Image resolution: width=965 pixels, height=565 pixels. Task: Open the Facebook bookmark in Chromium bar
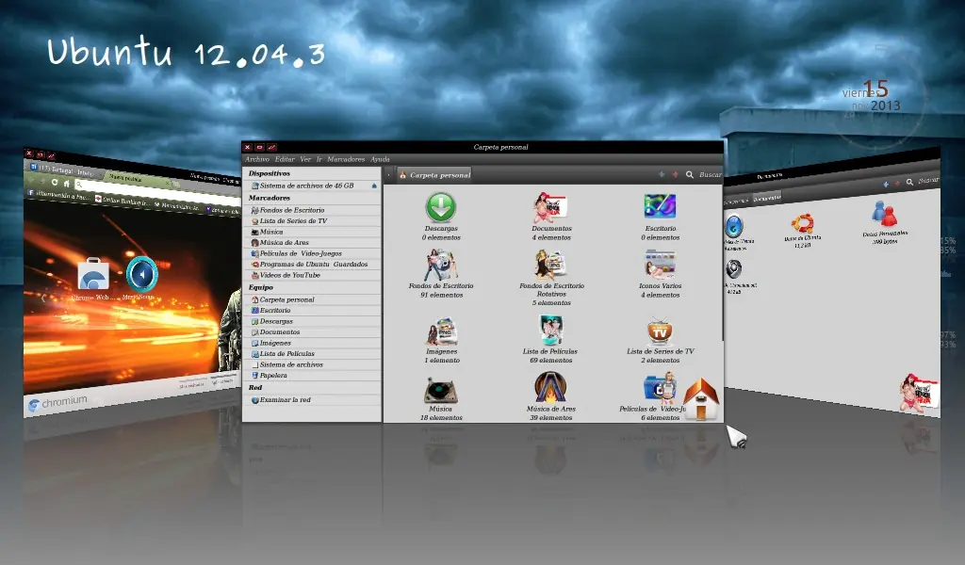[x=58, y=194]
